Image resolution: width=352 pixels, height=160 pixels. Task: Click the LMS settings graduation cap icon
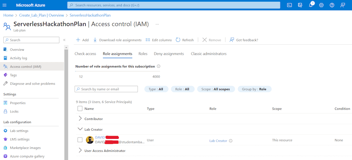pyautogui.click(x=5, y=139)
